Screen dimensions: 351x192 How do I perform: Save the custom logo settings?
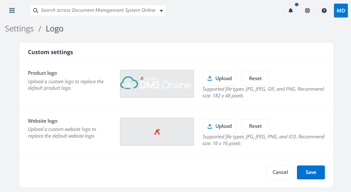click(311, 172)
